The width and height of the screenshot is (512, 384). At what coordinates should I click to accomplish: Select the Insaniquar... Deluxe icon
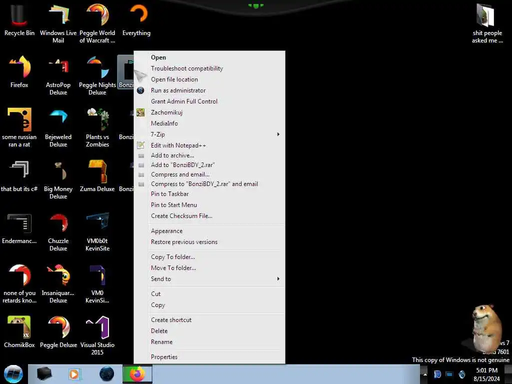point(58,283)
